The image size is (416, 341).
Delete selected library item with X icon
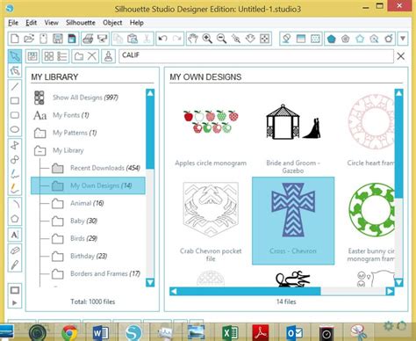[x=92, y=55]
